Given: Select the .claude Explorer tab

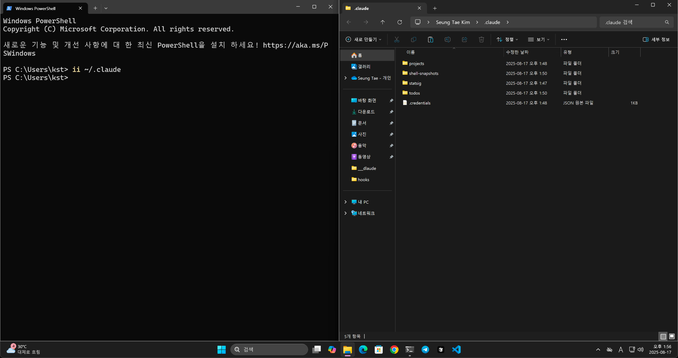Looking at the screenshot, I should tap(384, 8).
